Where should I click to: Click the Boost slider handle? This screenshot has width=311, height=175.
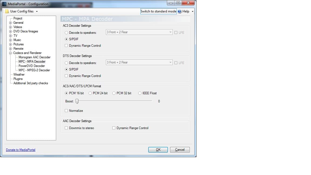(77, 101)
